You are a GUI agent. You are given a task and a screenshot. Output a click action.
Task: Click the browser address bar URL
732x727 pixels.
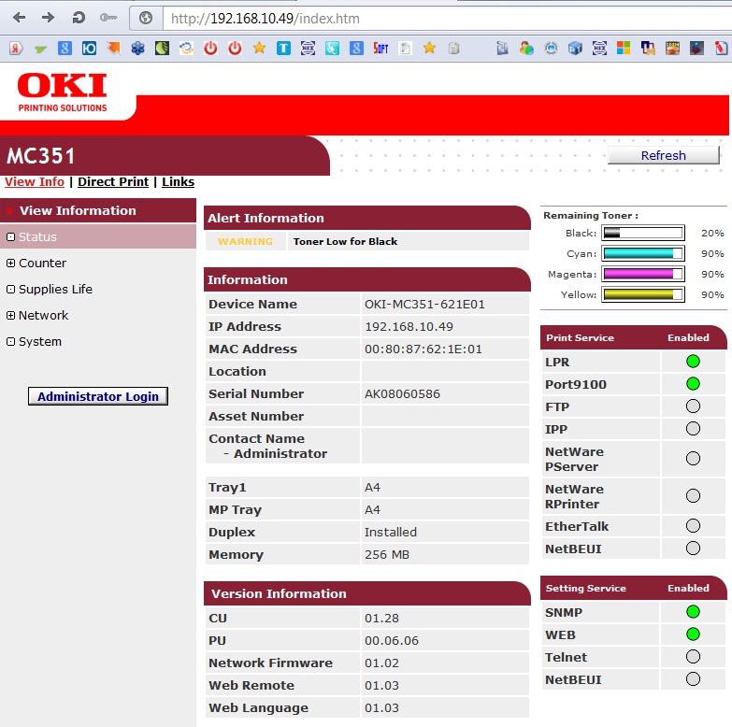coord(266,19)
